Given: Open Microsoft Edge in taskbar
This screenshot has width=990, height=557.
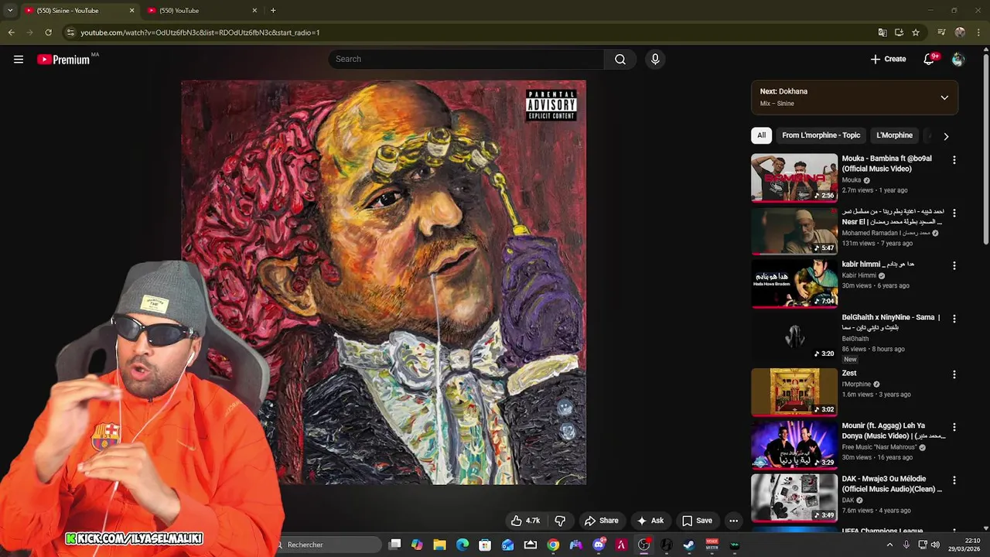Looking at the screenshot, I should tap(463, 545).
